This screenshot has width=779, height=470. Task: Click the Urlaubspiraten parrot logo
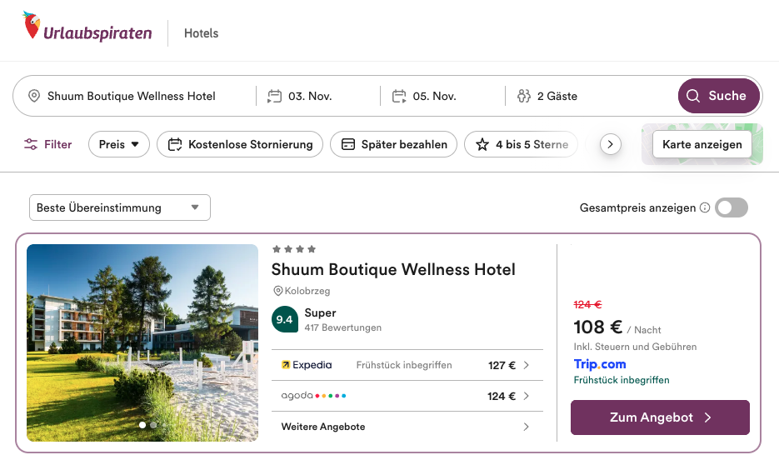pyautogui.click(x=33, y=27)
